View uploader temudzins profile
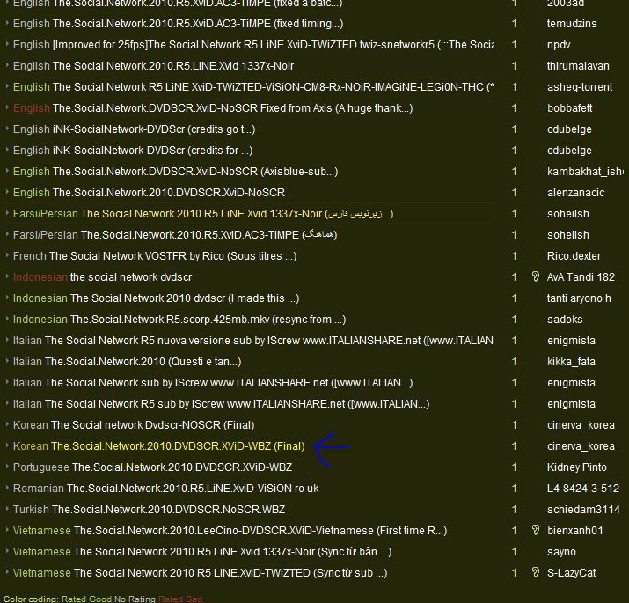Viewport: 629px width, 603px height. 572,24
